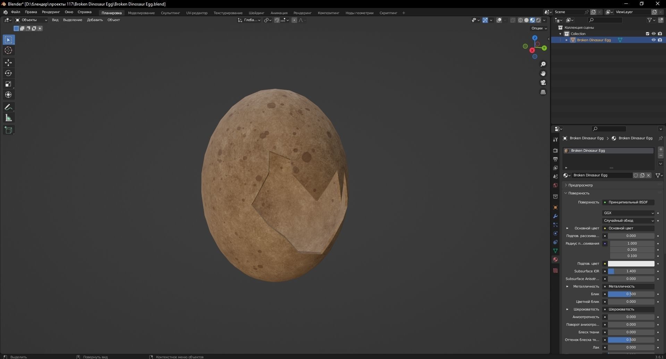The width and height of the screenshot is (666, 359).
Task: Expand 'Основной цвет' input triangle
Action: 567,228
